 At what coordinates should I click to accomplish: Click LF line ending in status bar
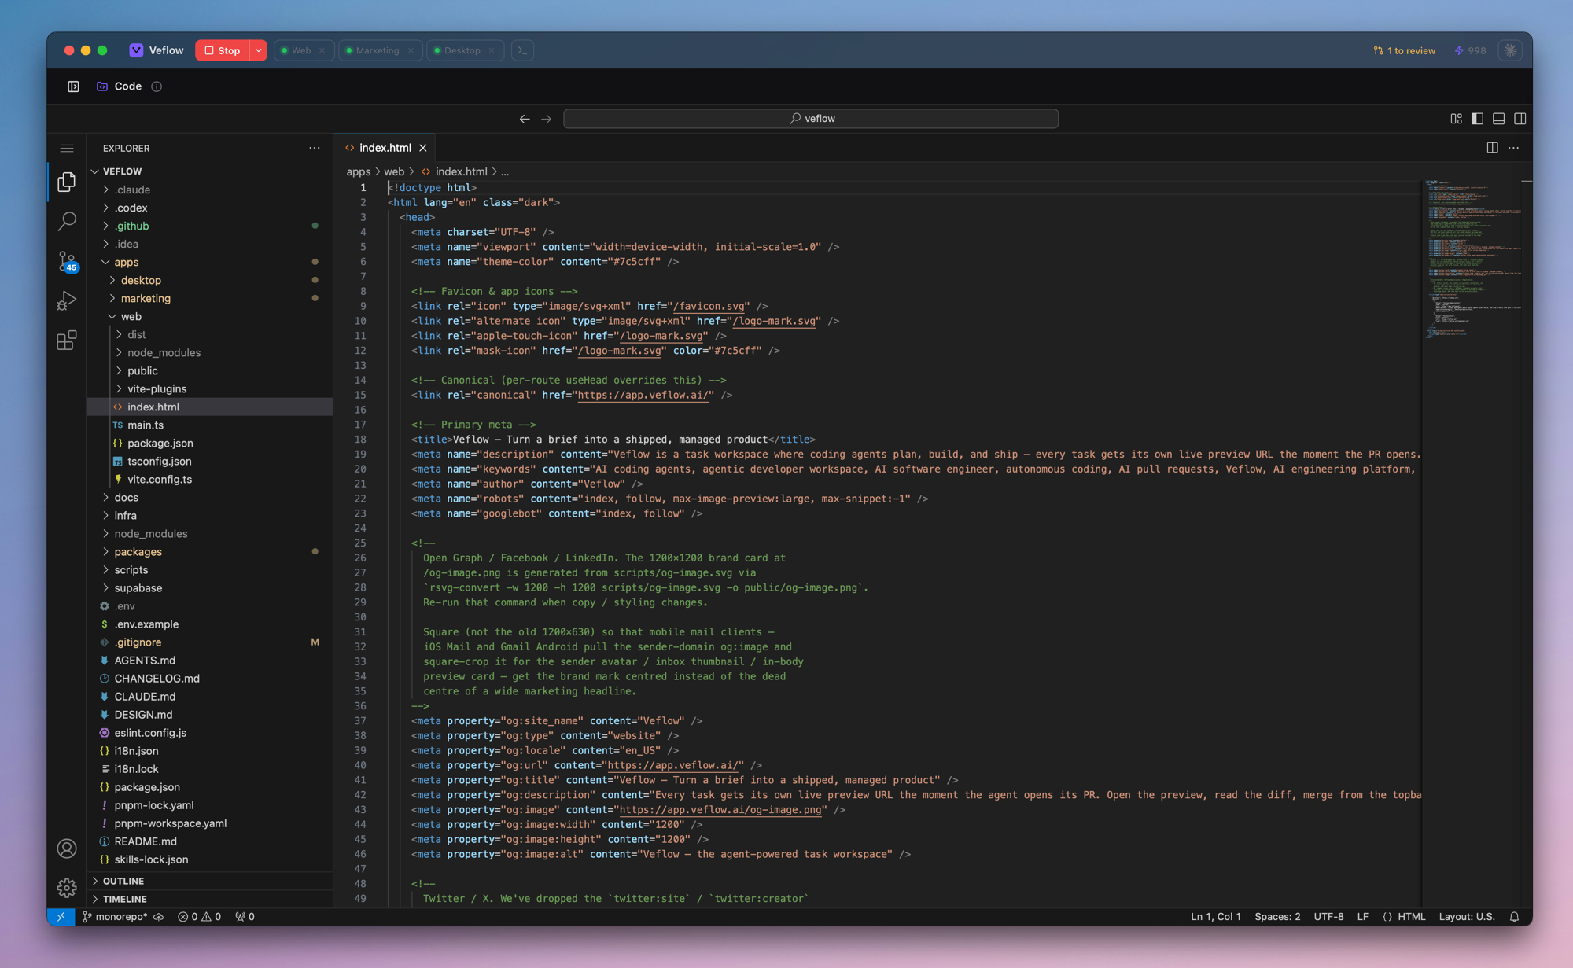pos(1362,917)
